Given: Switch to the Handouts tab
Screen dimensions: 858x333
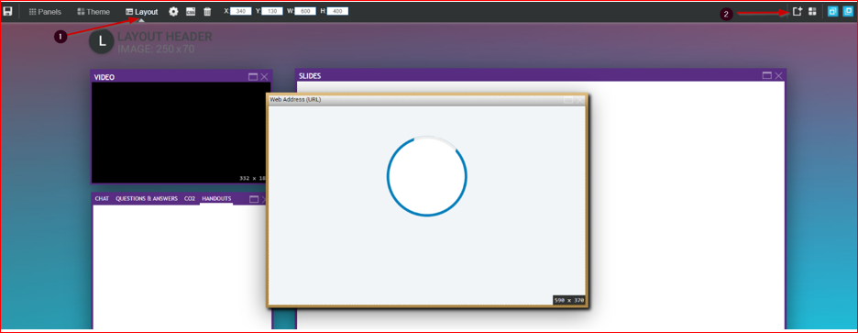Looking at the screenshot, I should (x=216, y=199).
